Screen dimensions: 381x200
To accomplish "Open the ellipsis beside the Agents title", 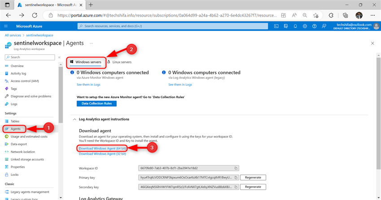I will 91,43.
